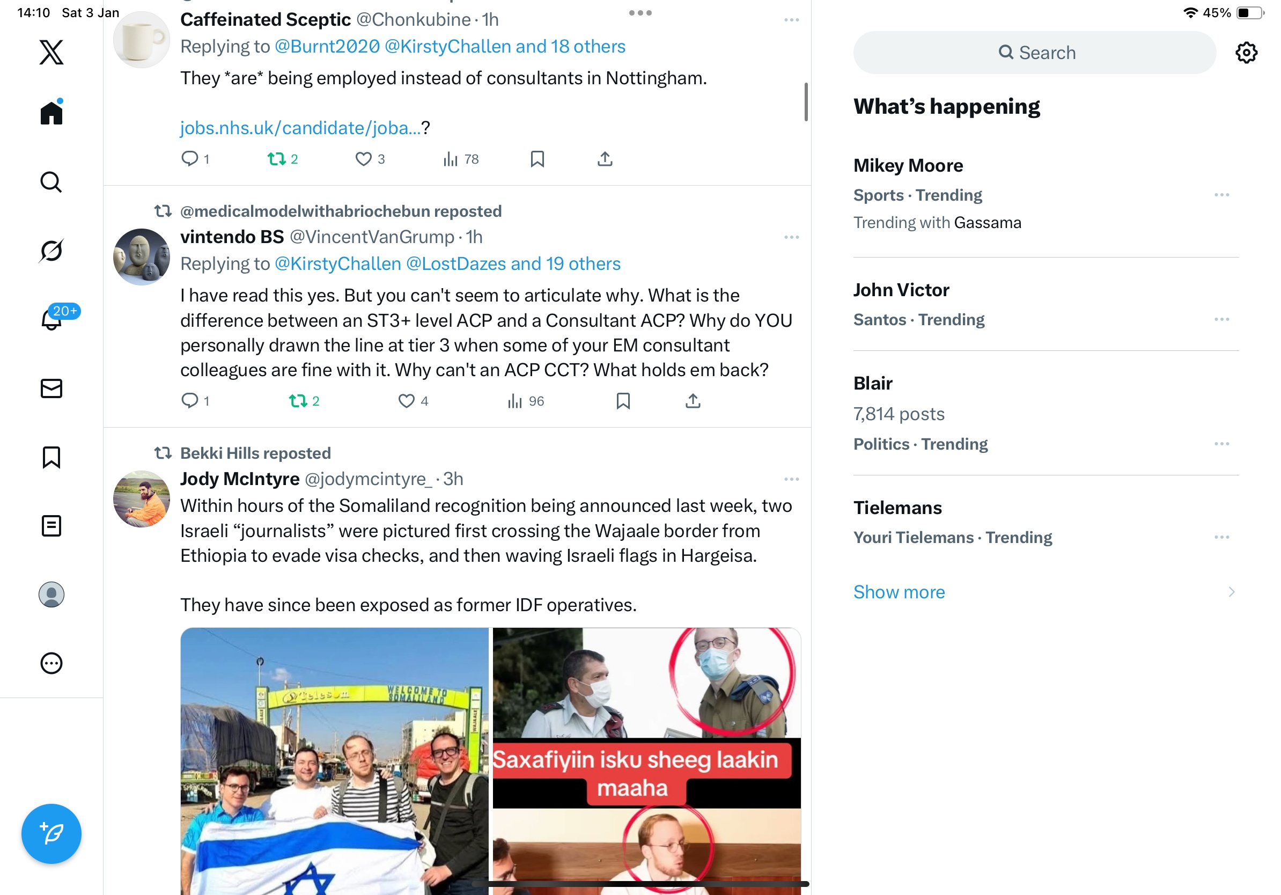The width and height of the screenshot is (1281, 895).
Task: Share the vintendo BS post
Action: click(x=693, y=401)
